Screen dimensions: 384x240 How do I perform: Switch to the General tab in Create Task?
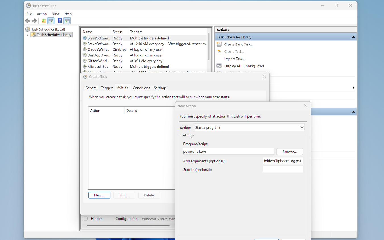pyautogui.click(x=91, y=88)
